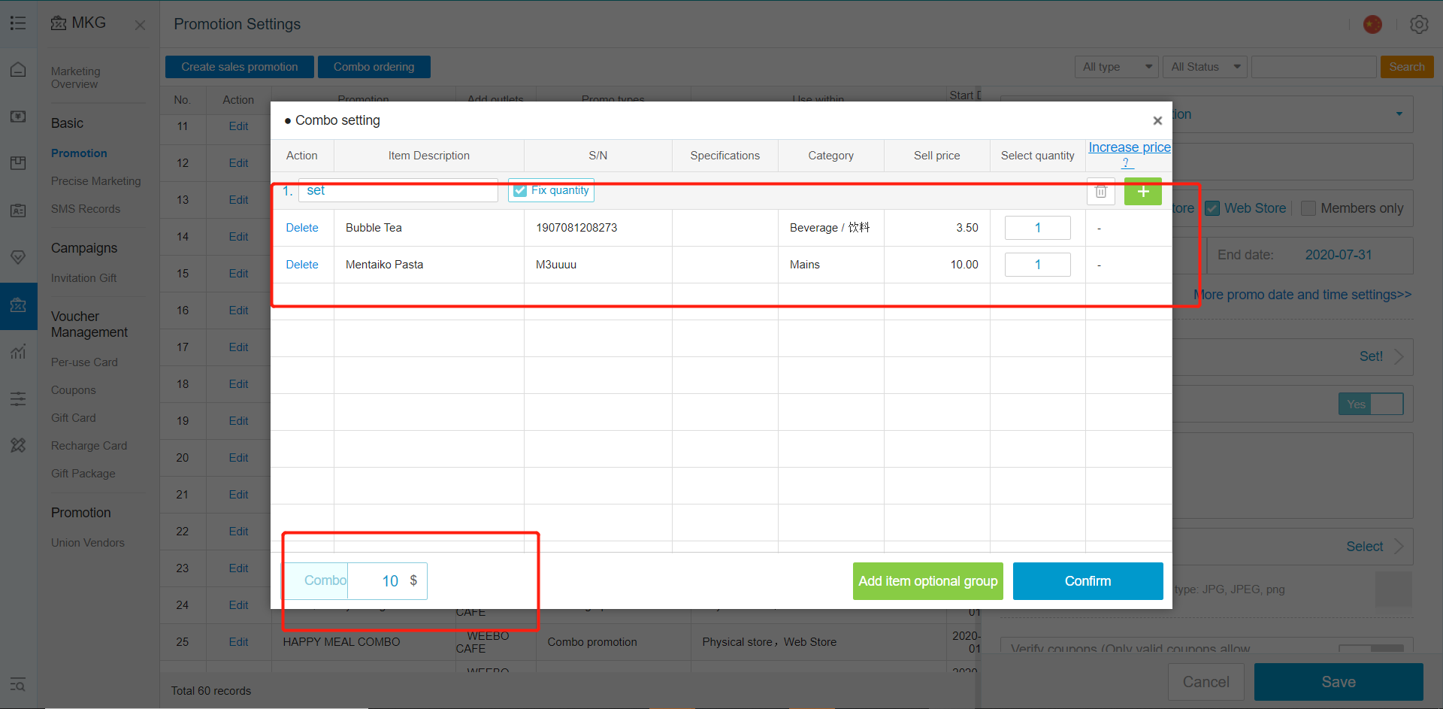
Task: Switch the Yes toggle off
Action: [1371, 404]
